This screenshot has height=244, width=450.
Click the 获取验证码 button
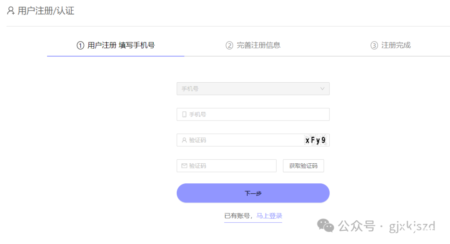tap(303, 165)
